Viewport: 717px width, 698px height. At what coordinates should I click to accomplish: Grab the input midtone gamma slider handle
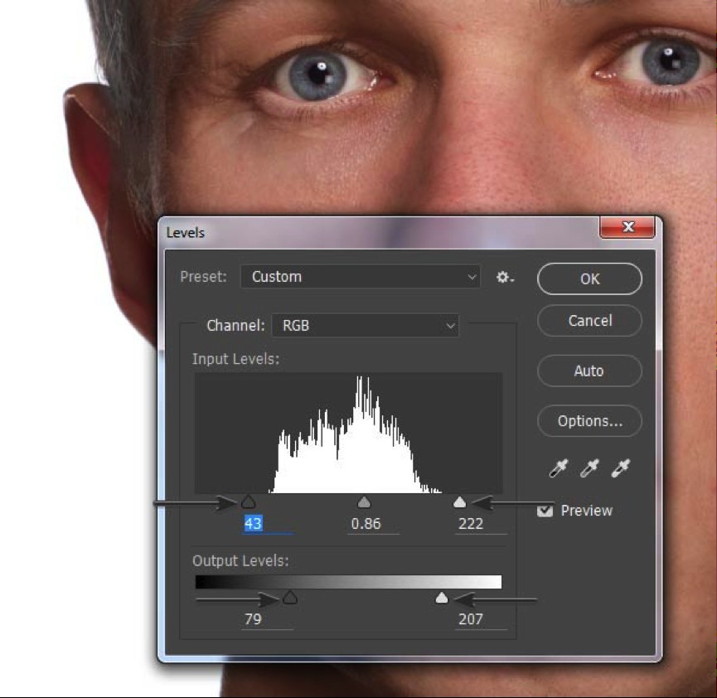pos(364,502)
